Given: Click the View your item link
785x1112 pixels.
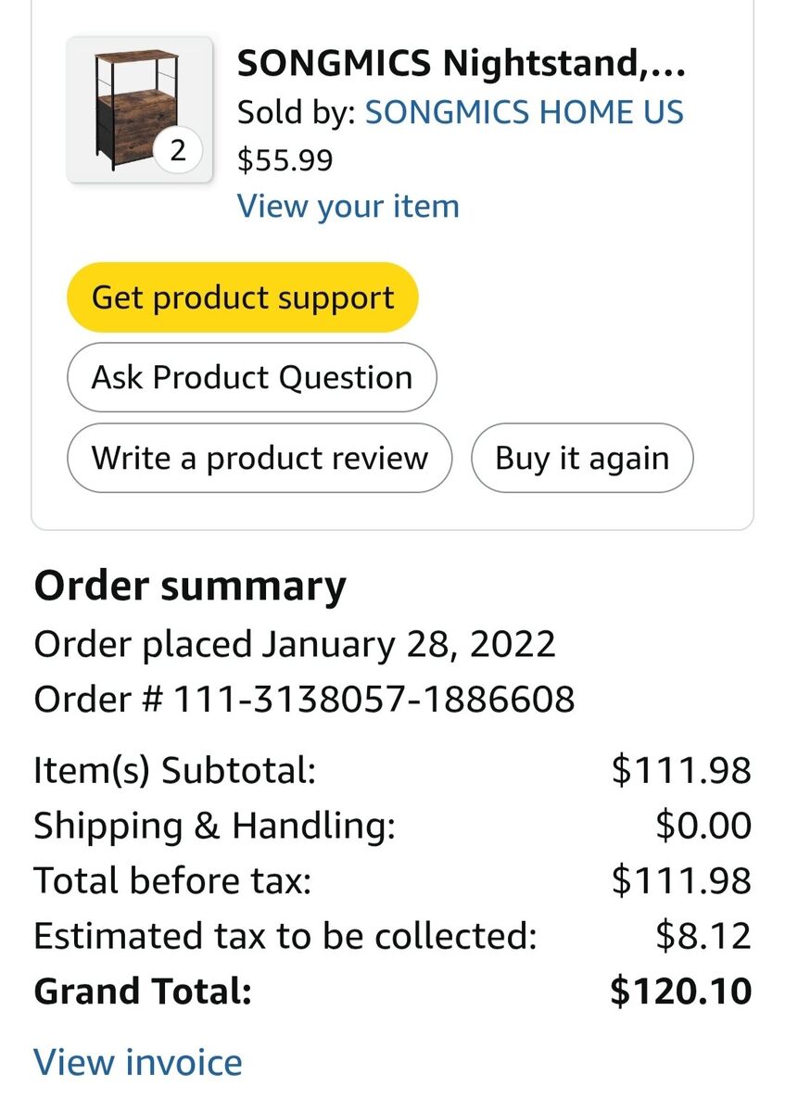Looking at the screenshot, I should pos(348,206).
